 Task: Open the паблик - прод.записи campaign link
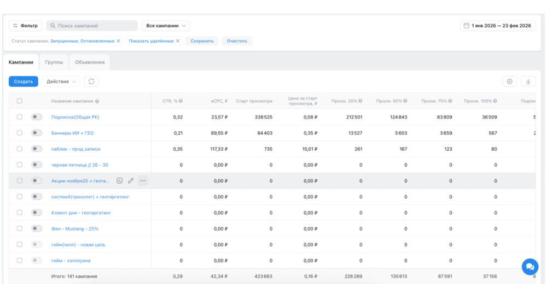[x=75, y=149]
